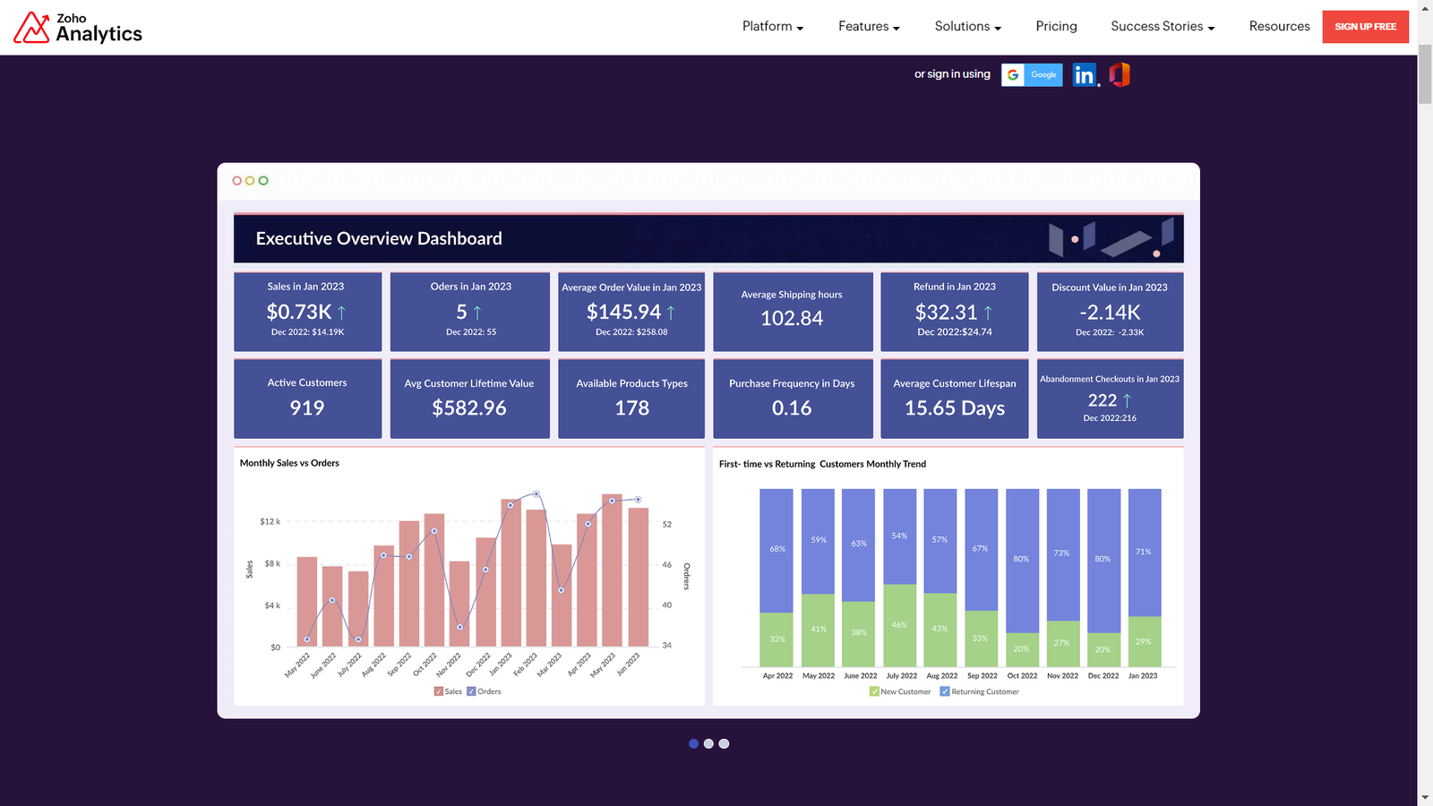Go to the Pricing page
1433x806 pixels.
pos(1057,27)
